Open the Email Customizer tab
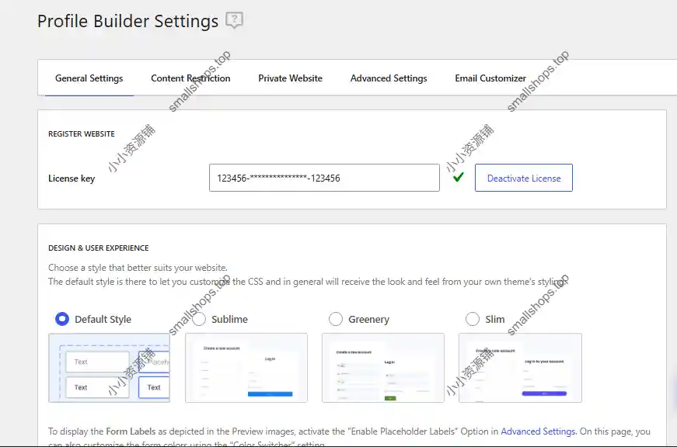Image resolution: width=677 pixels, height=447 pixels. (490, 78)
